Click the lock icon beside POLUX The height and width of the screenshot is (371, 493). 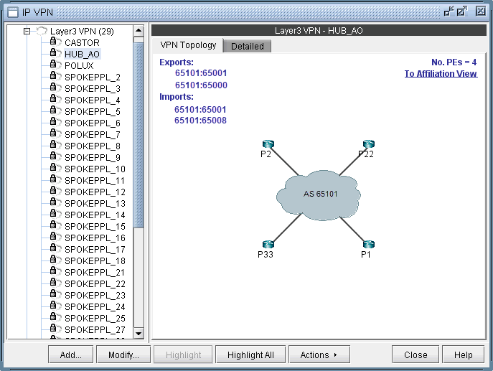coord(54,65)
